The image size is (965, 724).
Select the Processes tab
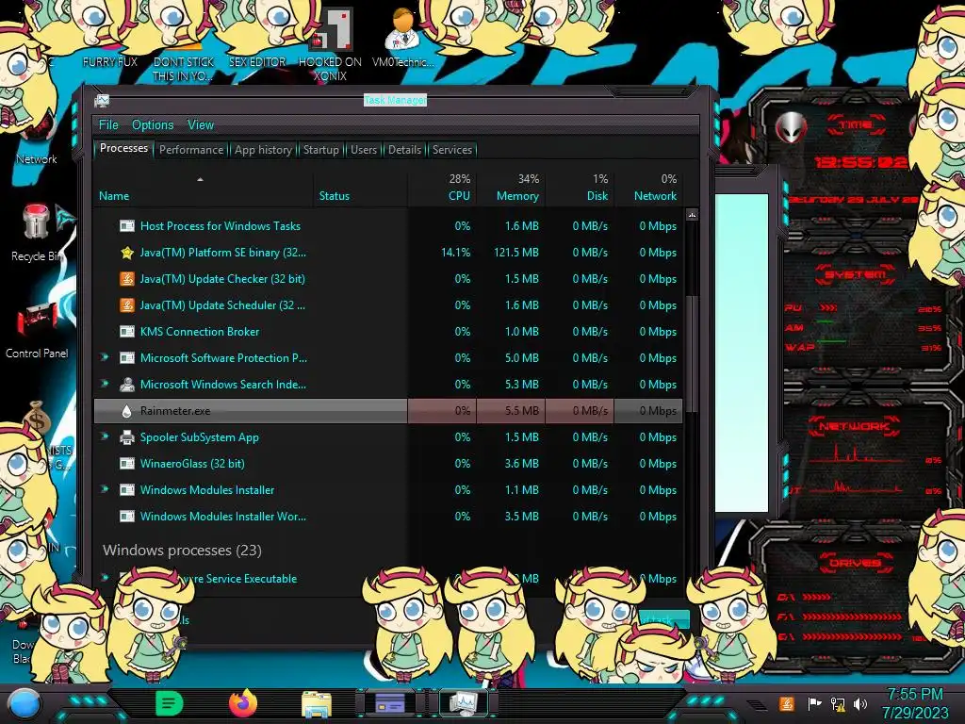click(x=123, y=148)
